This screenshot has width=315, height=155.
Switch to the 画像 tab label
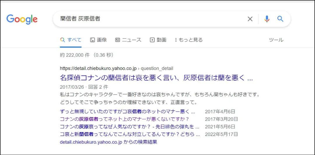click(102, 40)
